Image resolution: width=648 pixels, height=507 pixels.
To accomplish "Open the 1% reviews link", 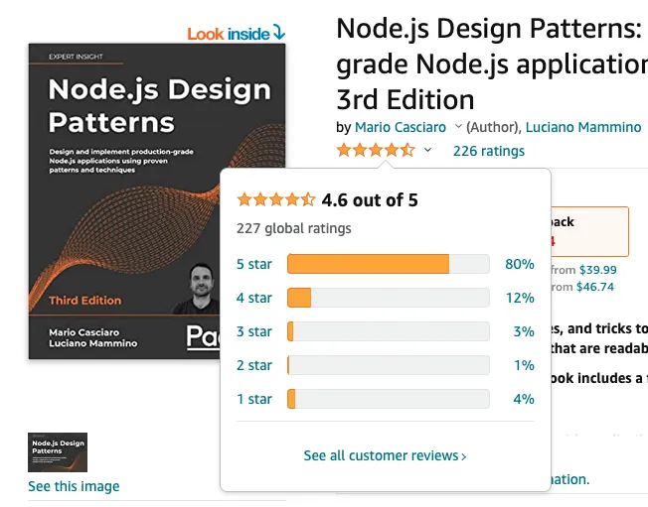I will click(x=524, y=365).
